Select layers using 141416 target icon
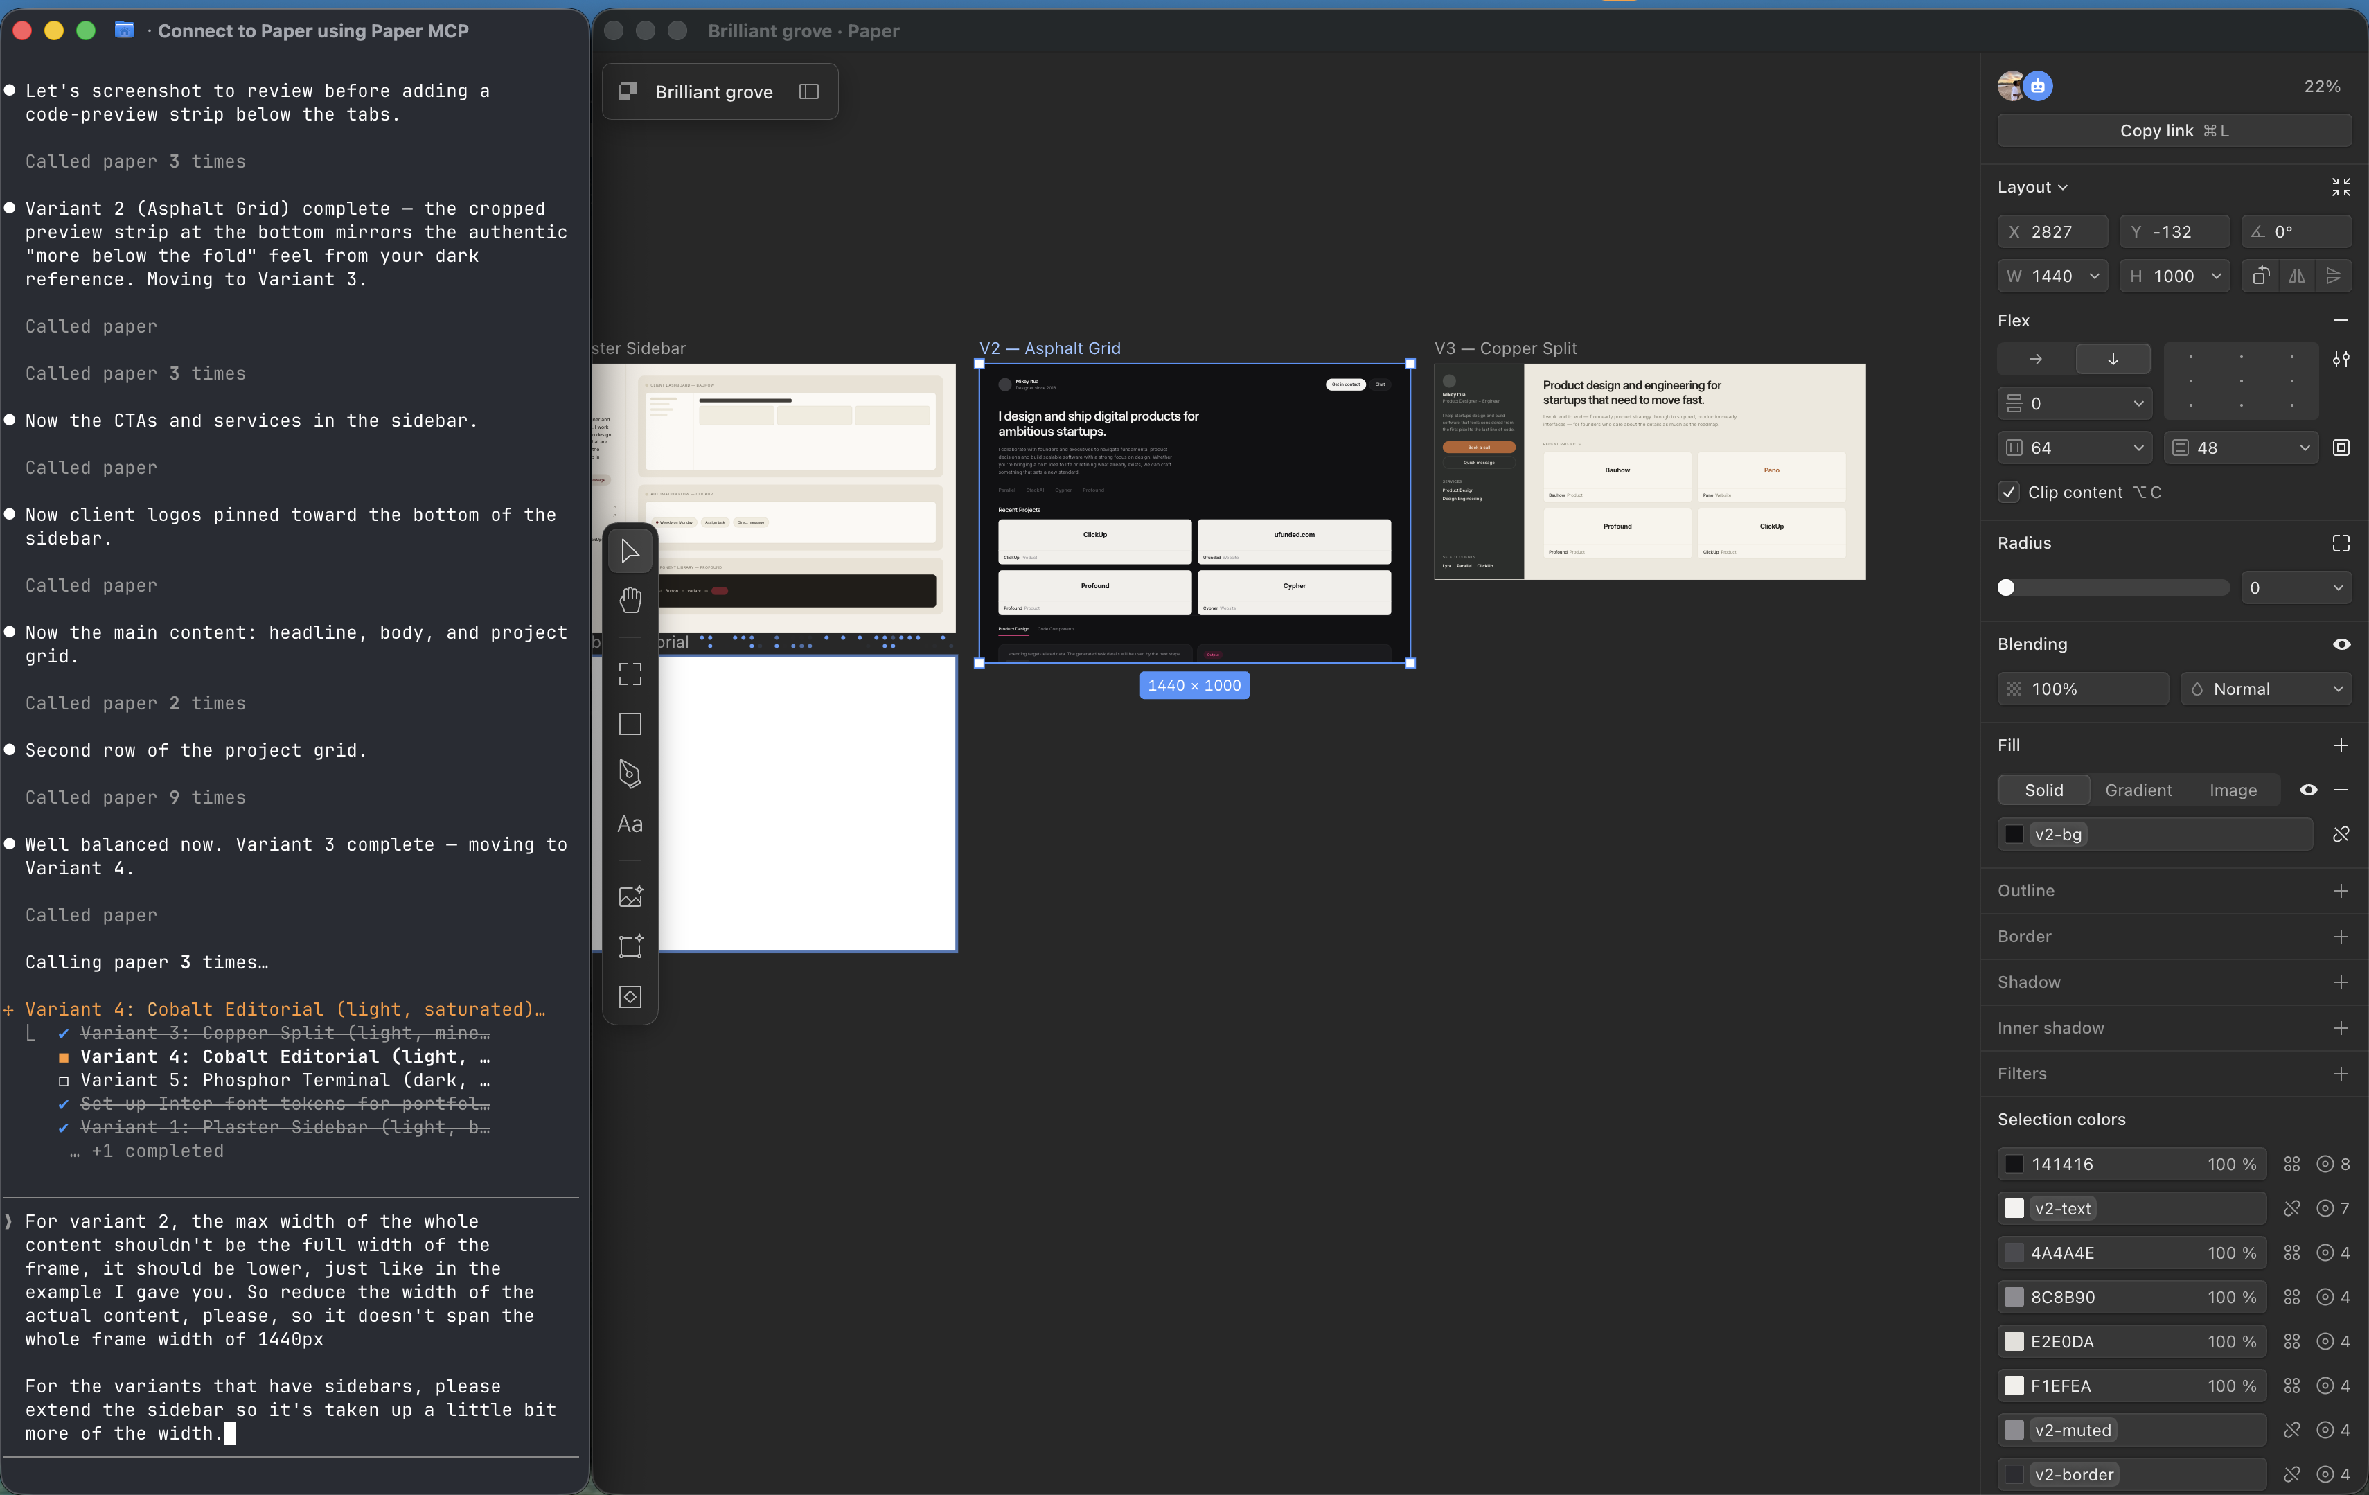This screenshot has width=2369, height=1495. 2326,1165
